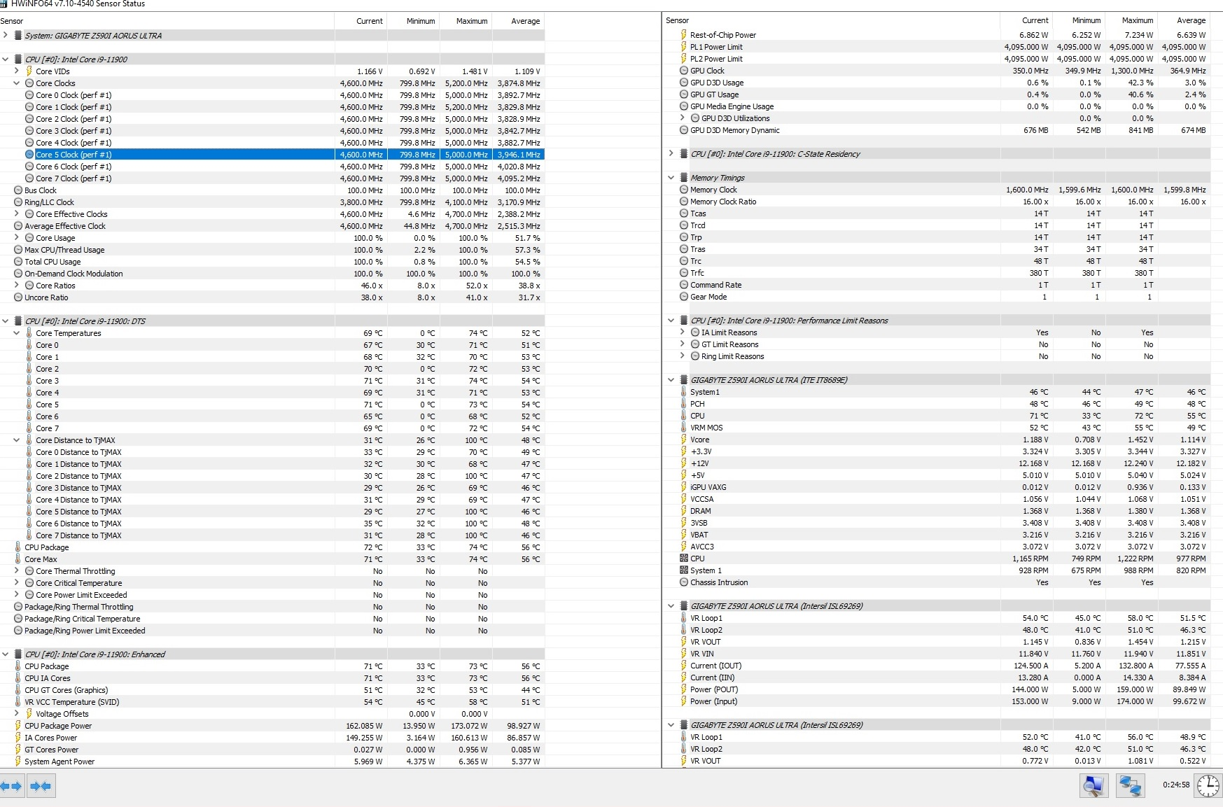Click the shrink columns arrows button

point(41,786)
